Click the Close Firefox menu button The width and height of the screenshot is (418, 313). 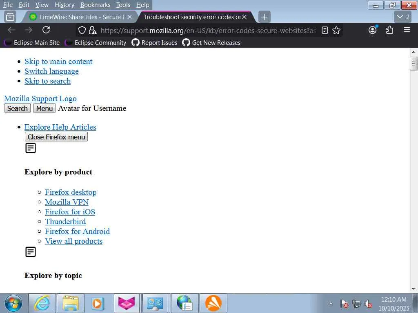tap(56, 137)
